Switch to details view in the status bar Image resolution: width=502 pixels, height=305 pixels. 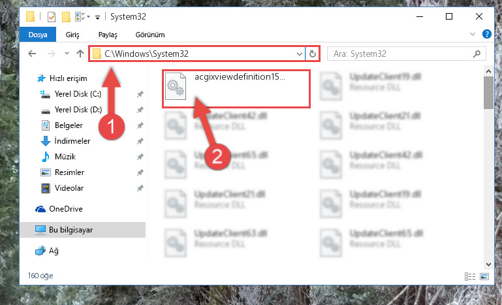click(469, 276)
